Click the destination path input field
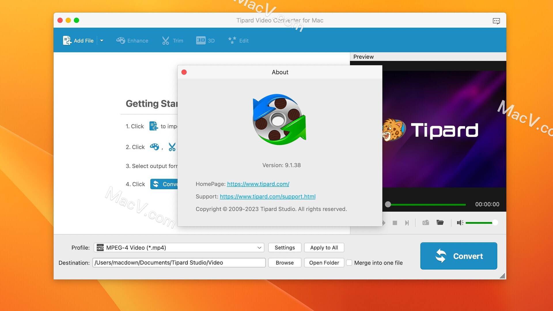 [x=179, y=262]
